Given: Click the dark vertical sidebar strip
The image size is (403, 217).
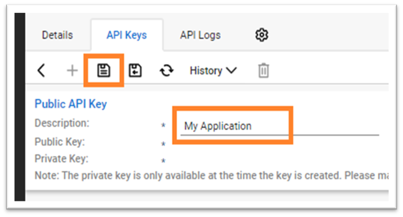Looking at the screenshot, I should [x=20, y=107].
